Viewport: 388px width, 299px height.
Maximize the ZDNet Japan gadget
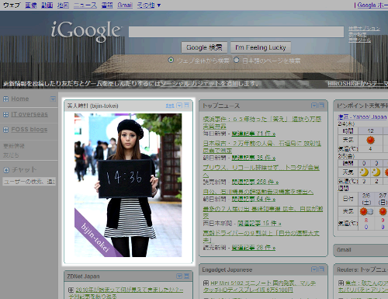point(186,276)
